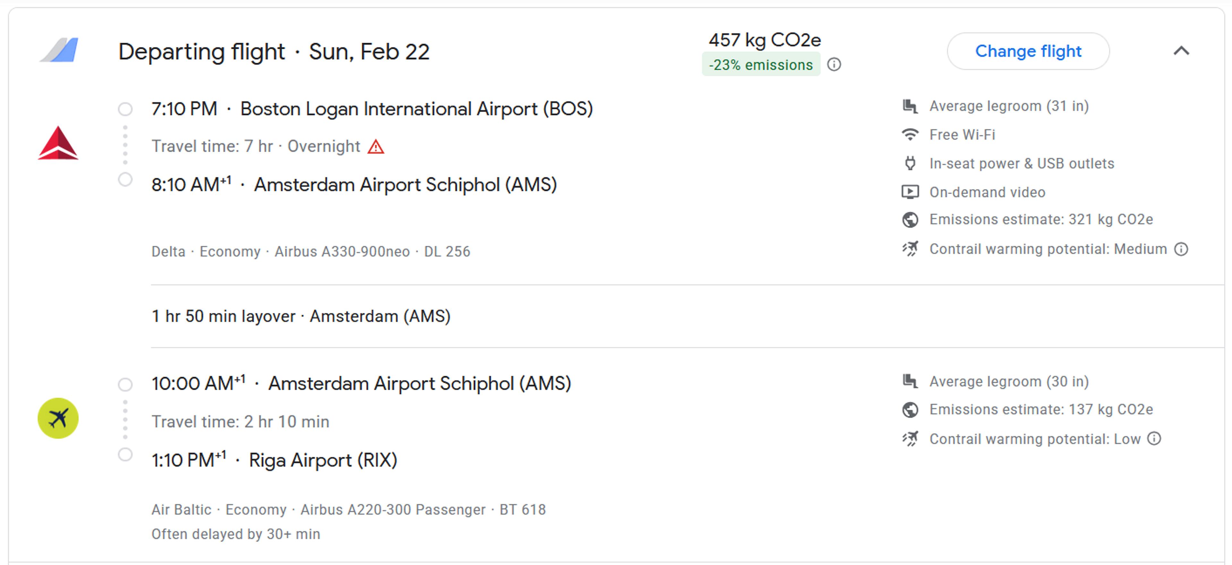Click the overnight flight warning triangle
Image resolution: width=1232 pixels, height=565 pixels.
(x=376, y=147)
